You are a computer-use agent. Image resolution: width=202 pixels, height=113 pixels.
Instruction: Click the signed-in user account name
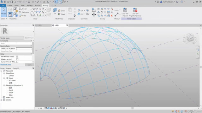[169, 2]
